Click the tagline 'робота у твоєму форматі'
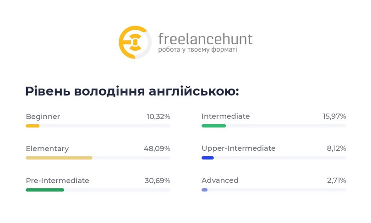Viewport: 371px width, 223px height. pos(197,50)
